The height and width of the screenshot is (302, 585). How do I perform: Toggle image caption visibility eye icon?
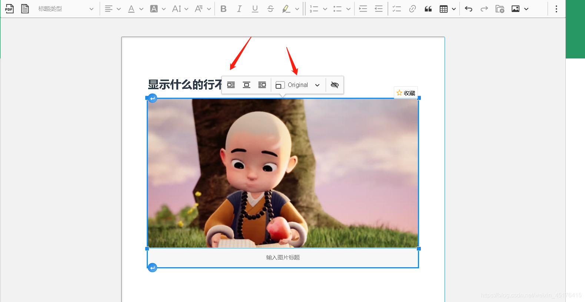click(335, 85)
